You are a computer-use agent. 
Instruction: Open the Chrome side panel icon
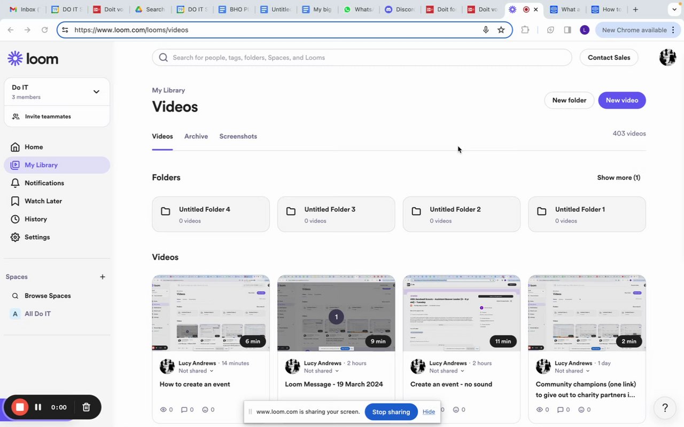point(568,30)
